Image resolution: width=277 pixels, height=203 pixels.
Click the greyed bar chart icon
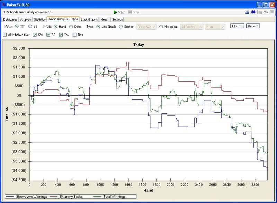click(259, 12)
